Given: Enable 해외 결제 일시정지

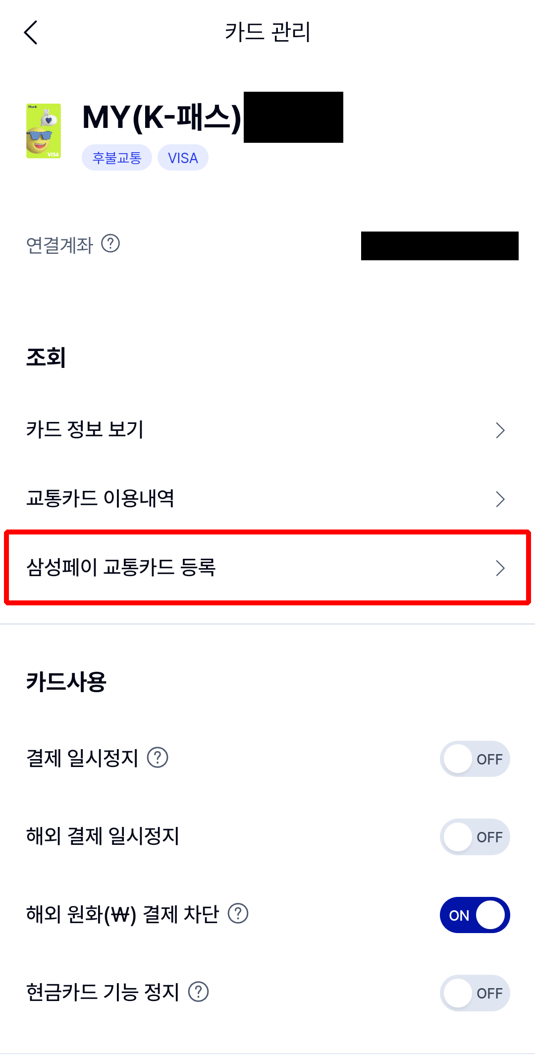Looking at the screenshot, I should [474, 837].
